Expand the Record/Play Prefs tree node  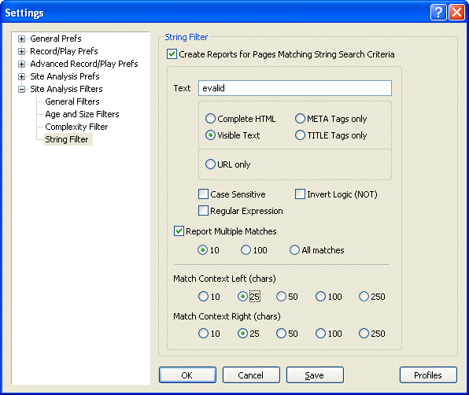tap(21, 51)
